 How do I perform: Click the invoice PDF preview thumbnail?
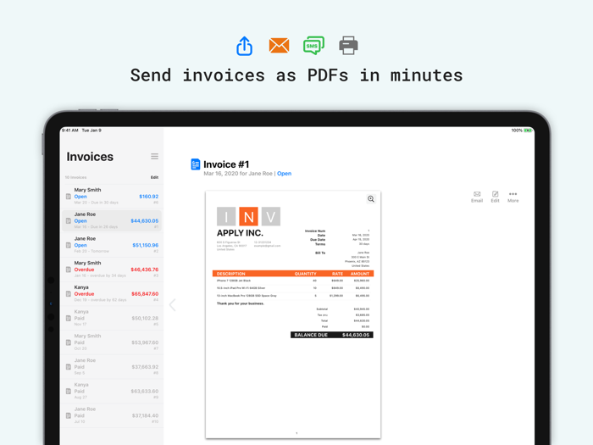(293, 314)
